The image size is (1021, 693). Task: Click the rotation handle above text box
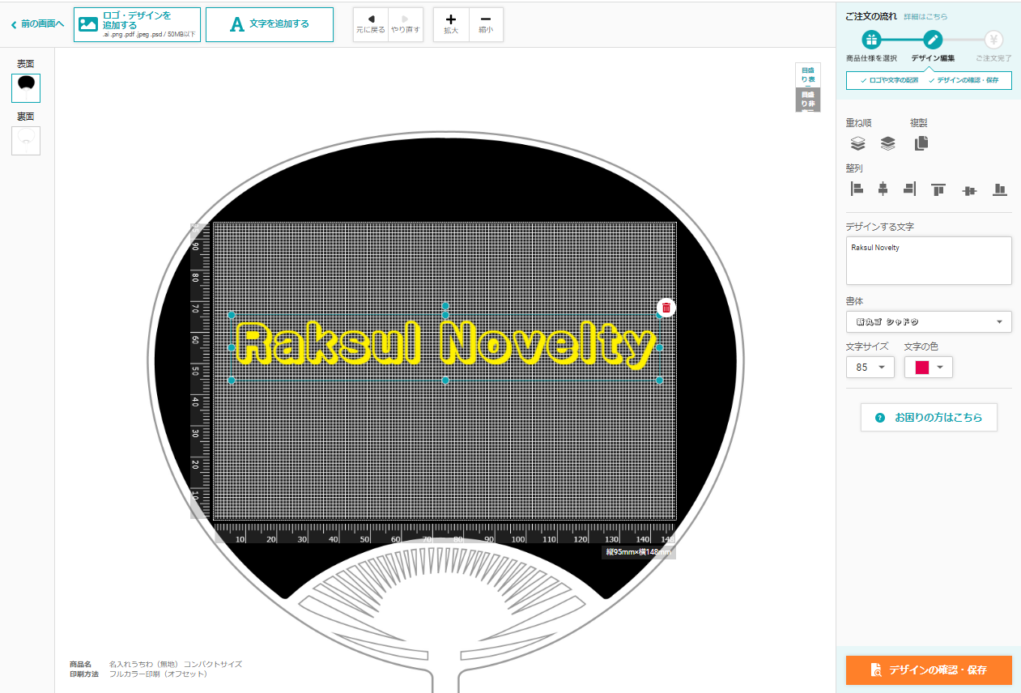(x=445, y=306)
